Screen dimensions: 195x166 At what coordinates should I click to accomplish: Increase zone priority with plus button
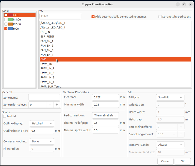pos(57,105)
